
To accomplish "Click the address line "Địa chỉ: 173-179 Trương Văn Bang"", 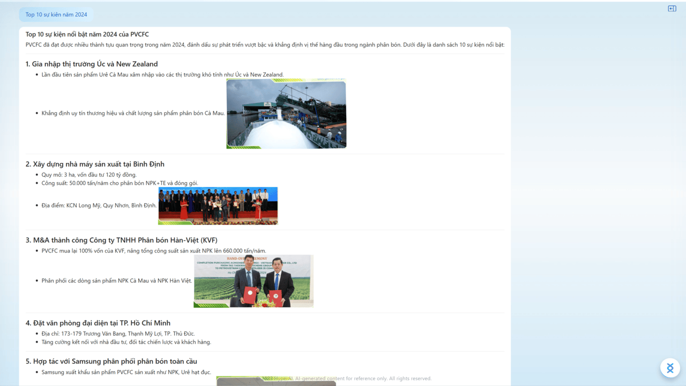I will click(118, 333).
